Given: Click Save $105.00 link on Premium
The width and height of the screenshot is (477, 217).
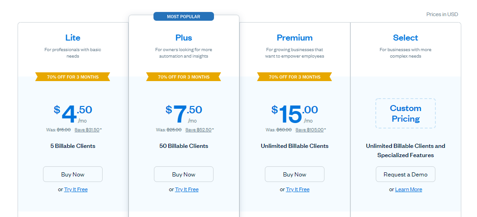Looking at the screenshot, I should click(x=309, y=129).
